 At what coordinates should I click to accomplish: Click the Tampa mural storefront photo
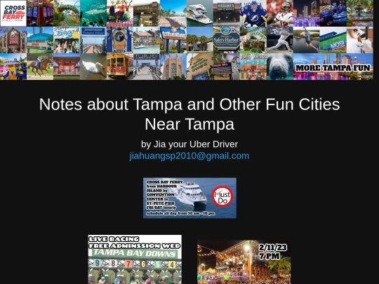pos(67,40)
